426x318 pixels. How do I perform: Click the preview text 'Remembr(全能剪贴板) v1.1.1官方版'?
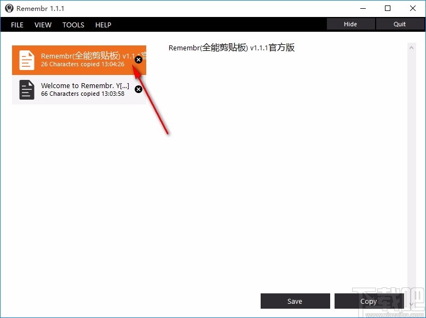[232, 48]
